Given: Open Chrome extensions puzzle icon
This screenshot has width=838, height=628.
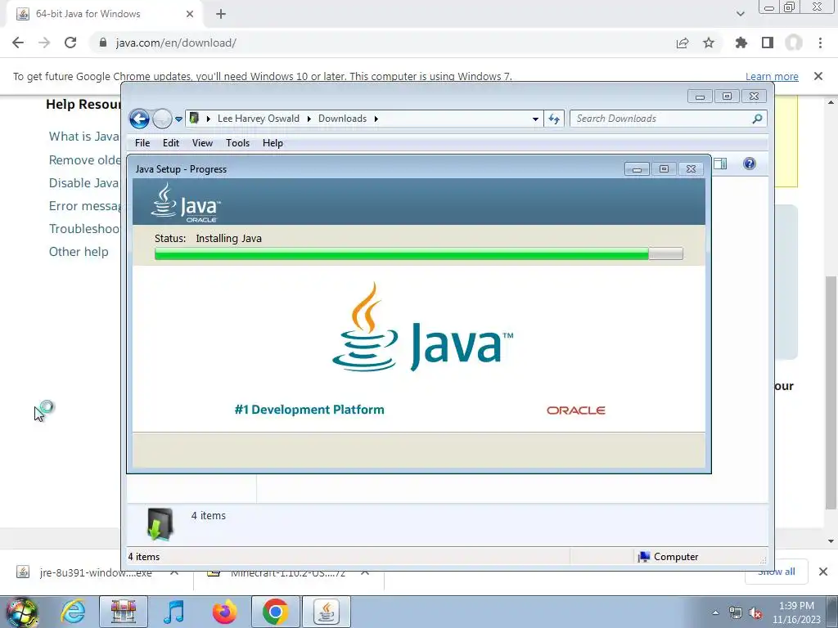Looking at the screenshot, I should [741, 43].
